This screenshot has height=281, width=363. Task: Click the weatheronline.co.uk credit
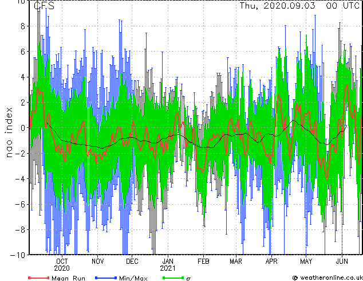point(328,278)
